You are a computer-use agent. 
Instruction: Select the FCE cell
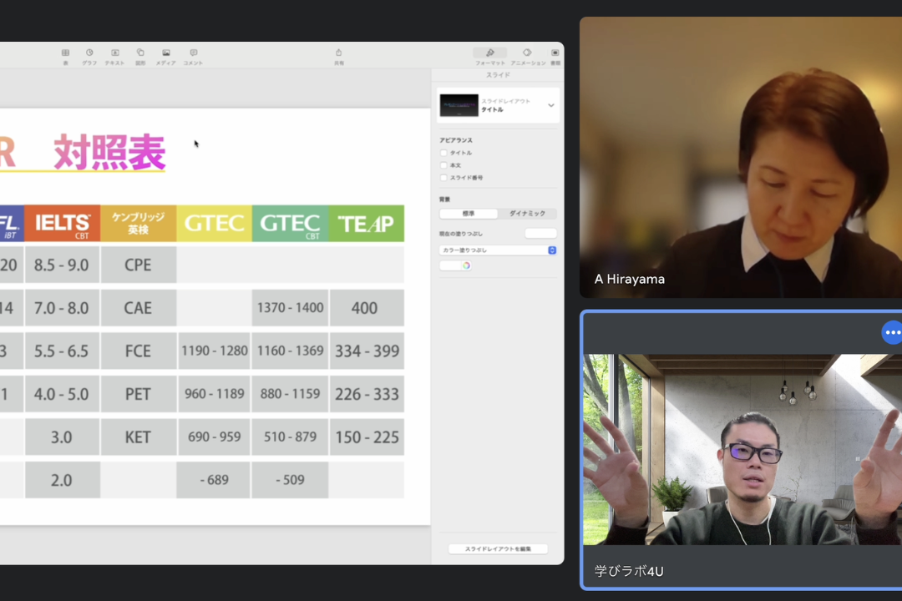[x=138, y=351]
